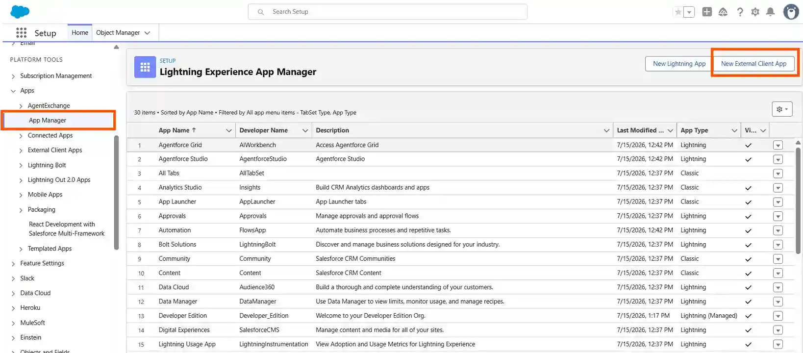Expand Data Cloud sidebar section
Screen dimensions: 803x353
click(13, 294)
